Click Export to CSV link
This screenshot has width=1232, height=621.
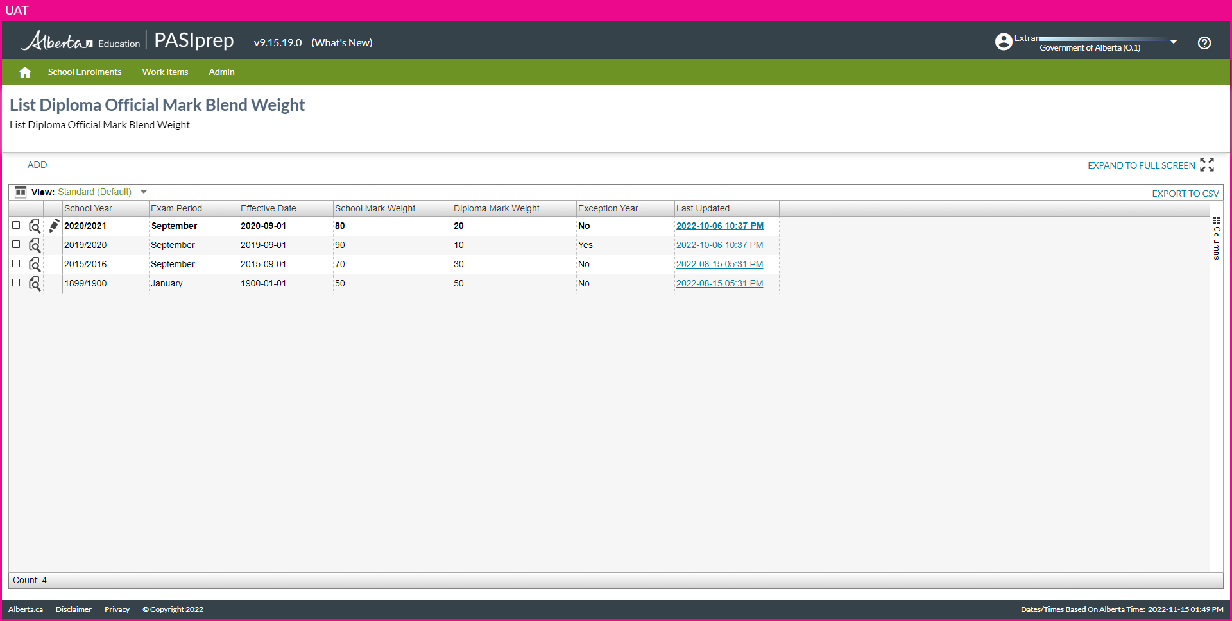[x=1185, y=194]
